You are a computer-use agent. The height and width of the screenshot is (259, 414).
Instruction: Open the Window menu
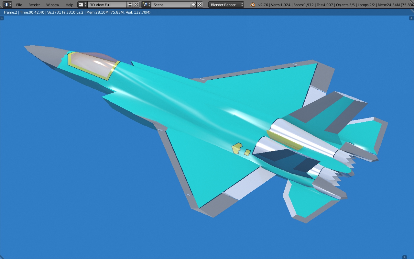tap(52, 5)
